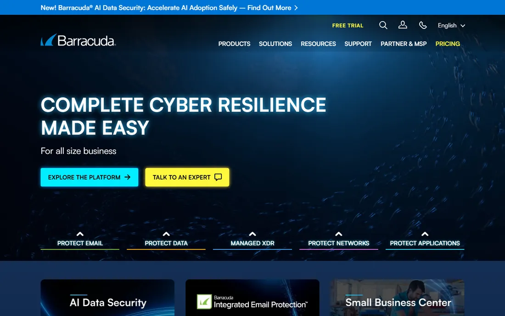505x316 pixels.
Task: Click the Barracuda logo
Action: 78,40
